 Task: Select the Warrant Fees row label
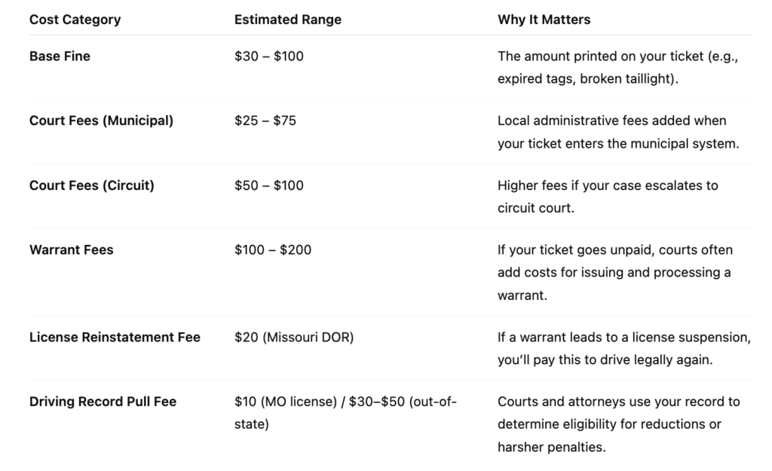[71, 250]
